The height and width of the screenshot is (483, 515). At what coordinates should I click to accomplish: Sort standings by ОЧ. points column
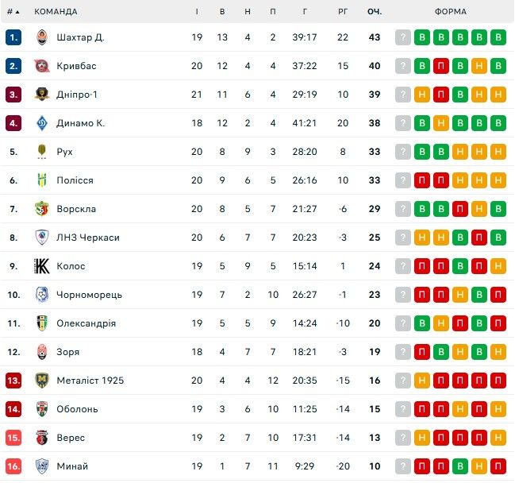pos(375,12)
